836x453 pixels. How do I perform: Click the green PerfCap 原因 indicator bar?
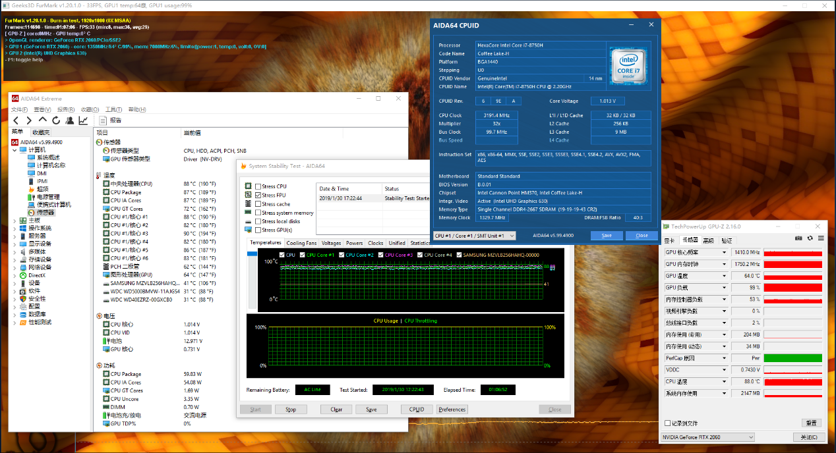(x=793, y=358)
